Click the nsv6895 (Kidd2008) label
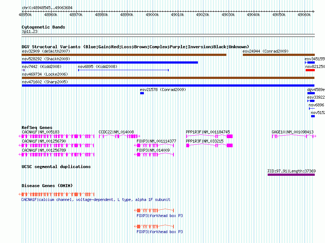 tap(97, 67)
